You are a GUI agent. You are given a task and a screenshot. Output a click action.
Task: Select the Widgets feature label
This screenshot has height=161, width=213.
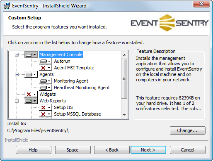click(x=48, y=94)
